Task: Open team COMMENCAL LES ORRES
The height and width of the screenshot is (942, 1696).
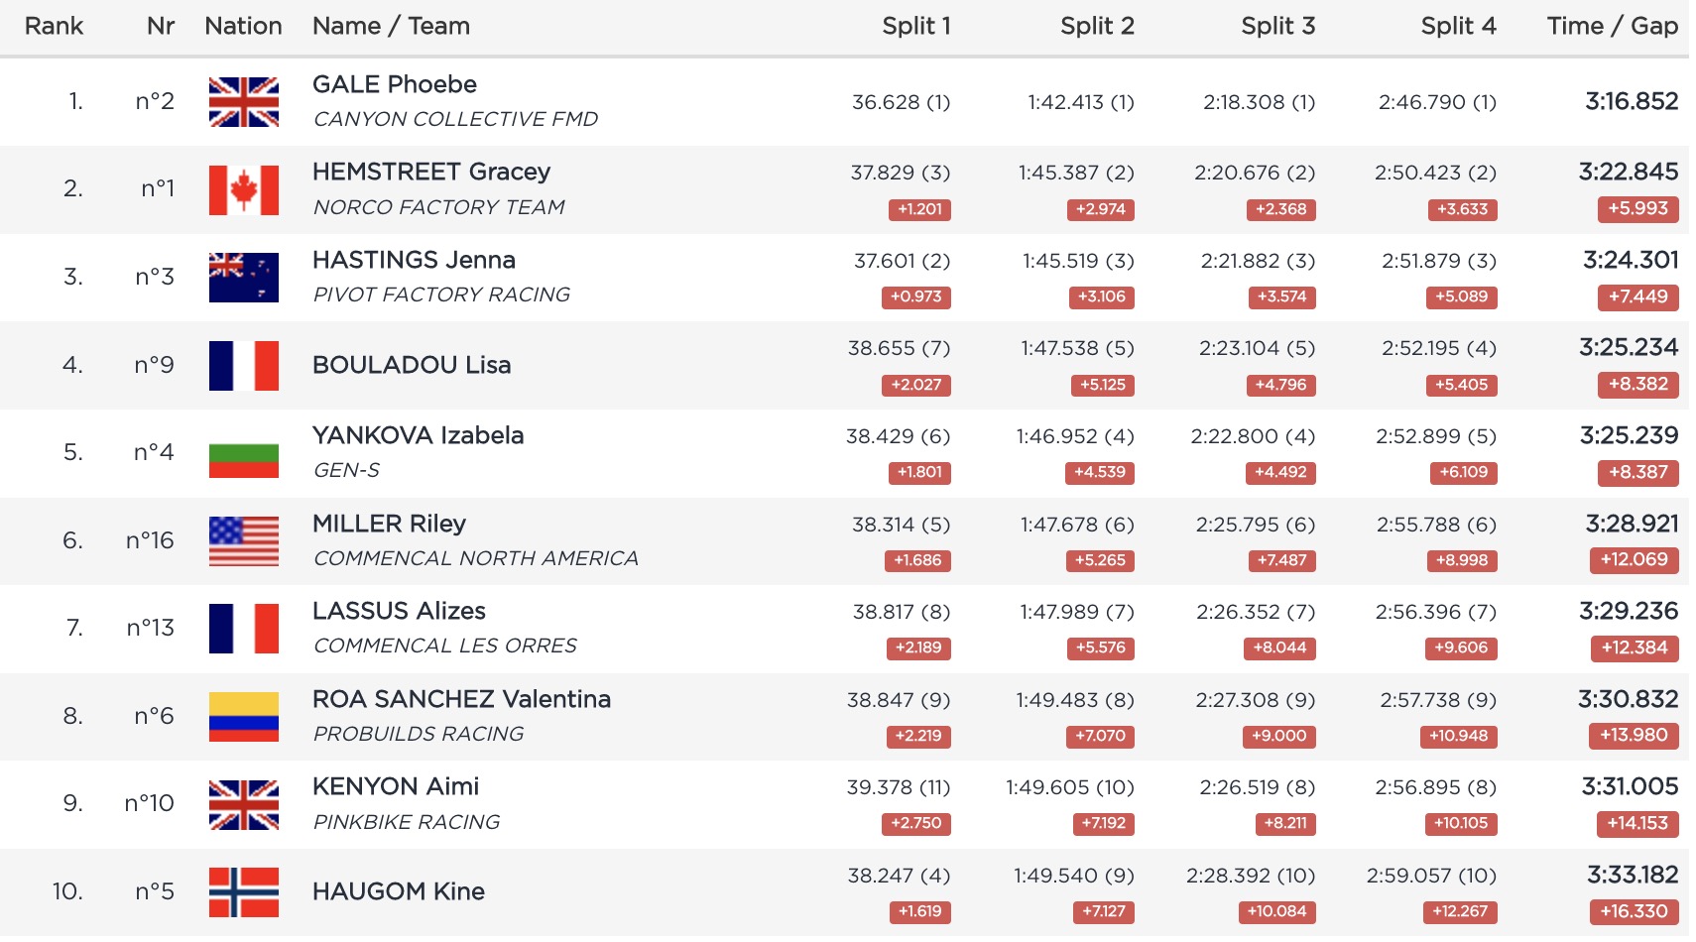Action: click(444, 646)
